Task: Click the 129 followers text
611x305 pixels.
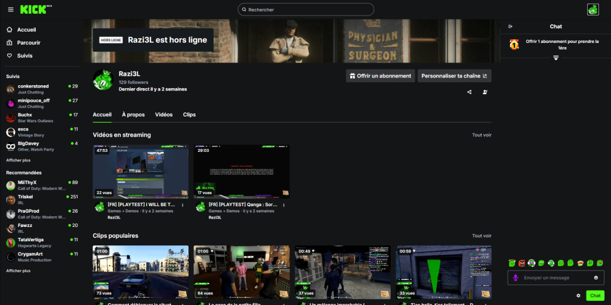Action: click(x=133, y=82)
